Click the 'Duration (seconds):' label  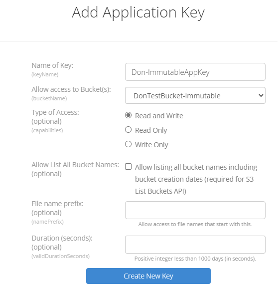tap(62, 238)
